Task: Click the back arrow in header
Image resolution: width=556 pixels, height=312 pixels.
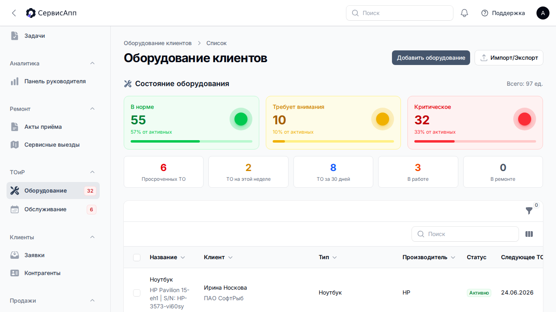Action: coord(14,13)
